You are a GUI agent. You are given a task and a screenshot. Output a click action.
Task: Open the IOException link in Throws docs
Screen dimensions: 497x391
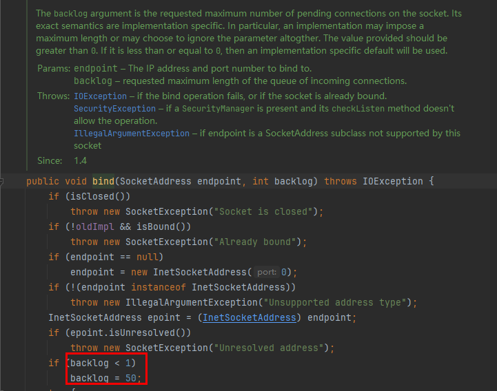point(100,96)
